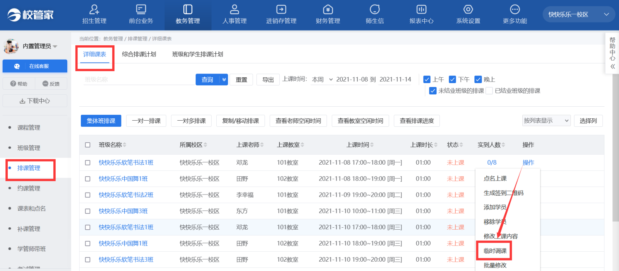The image size is (619, 271).
Task: Open 约课管理 in left sidebar
Action: 29,188
